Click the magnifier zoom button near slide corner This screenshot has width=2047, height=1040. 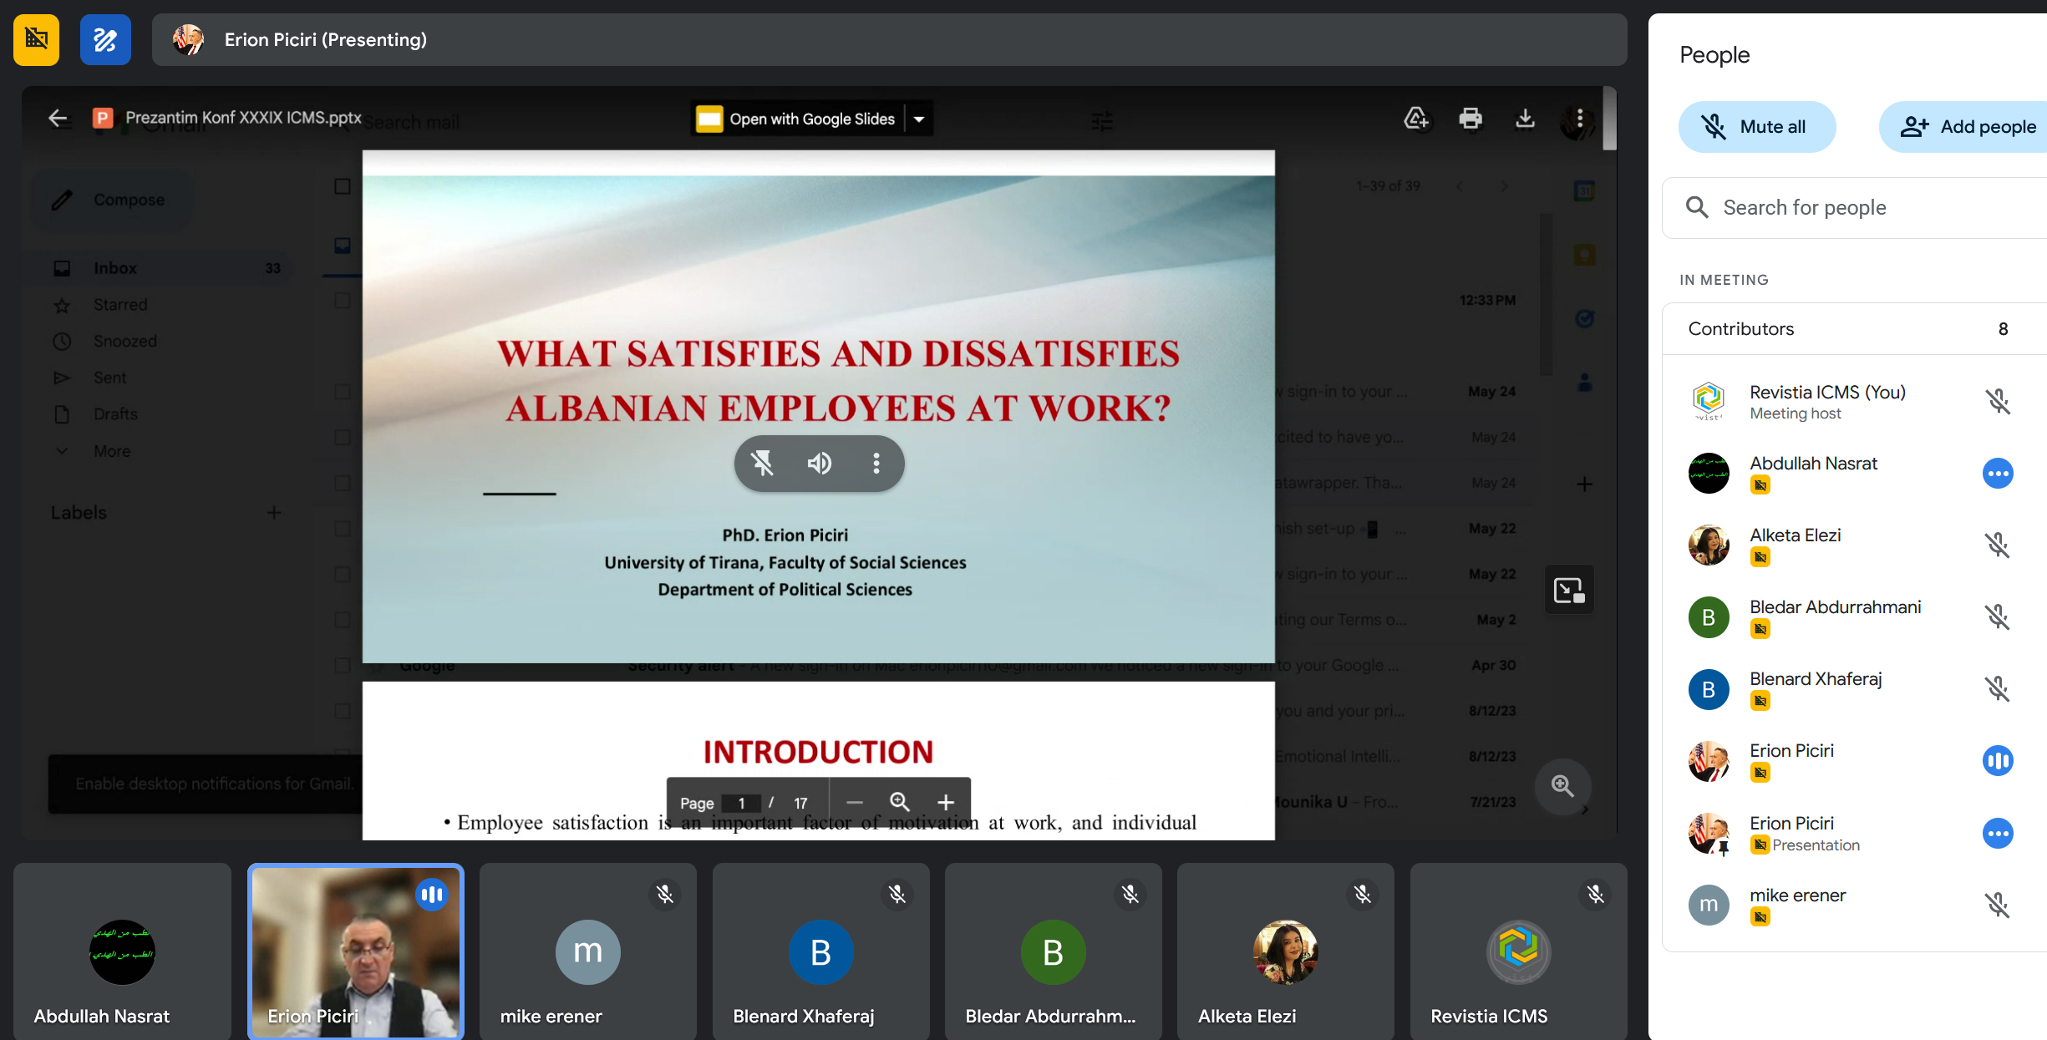point(1562,785)
